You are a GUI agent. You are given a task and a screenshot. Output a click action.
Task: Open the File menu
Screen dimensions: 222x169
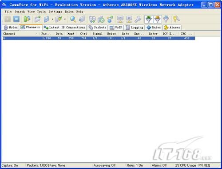tap(8, 12)
